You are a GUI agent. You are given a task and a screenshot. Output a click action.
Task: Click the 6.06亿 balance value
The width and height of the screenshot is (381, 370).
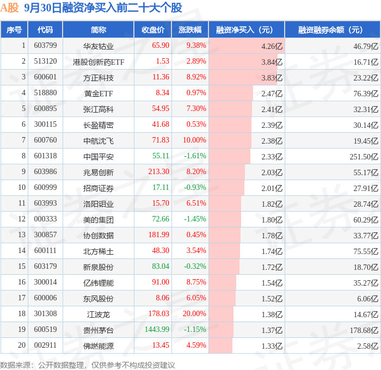(x=367, y=299)
